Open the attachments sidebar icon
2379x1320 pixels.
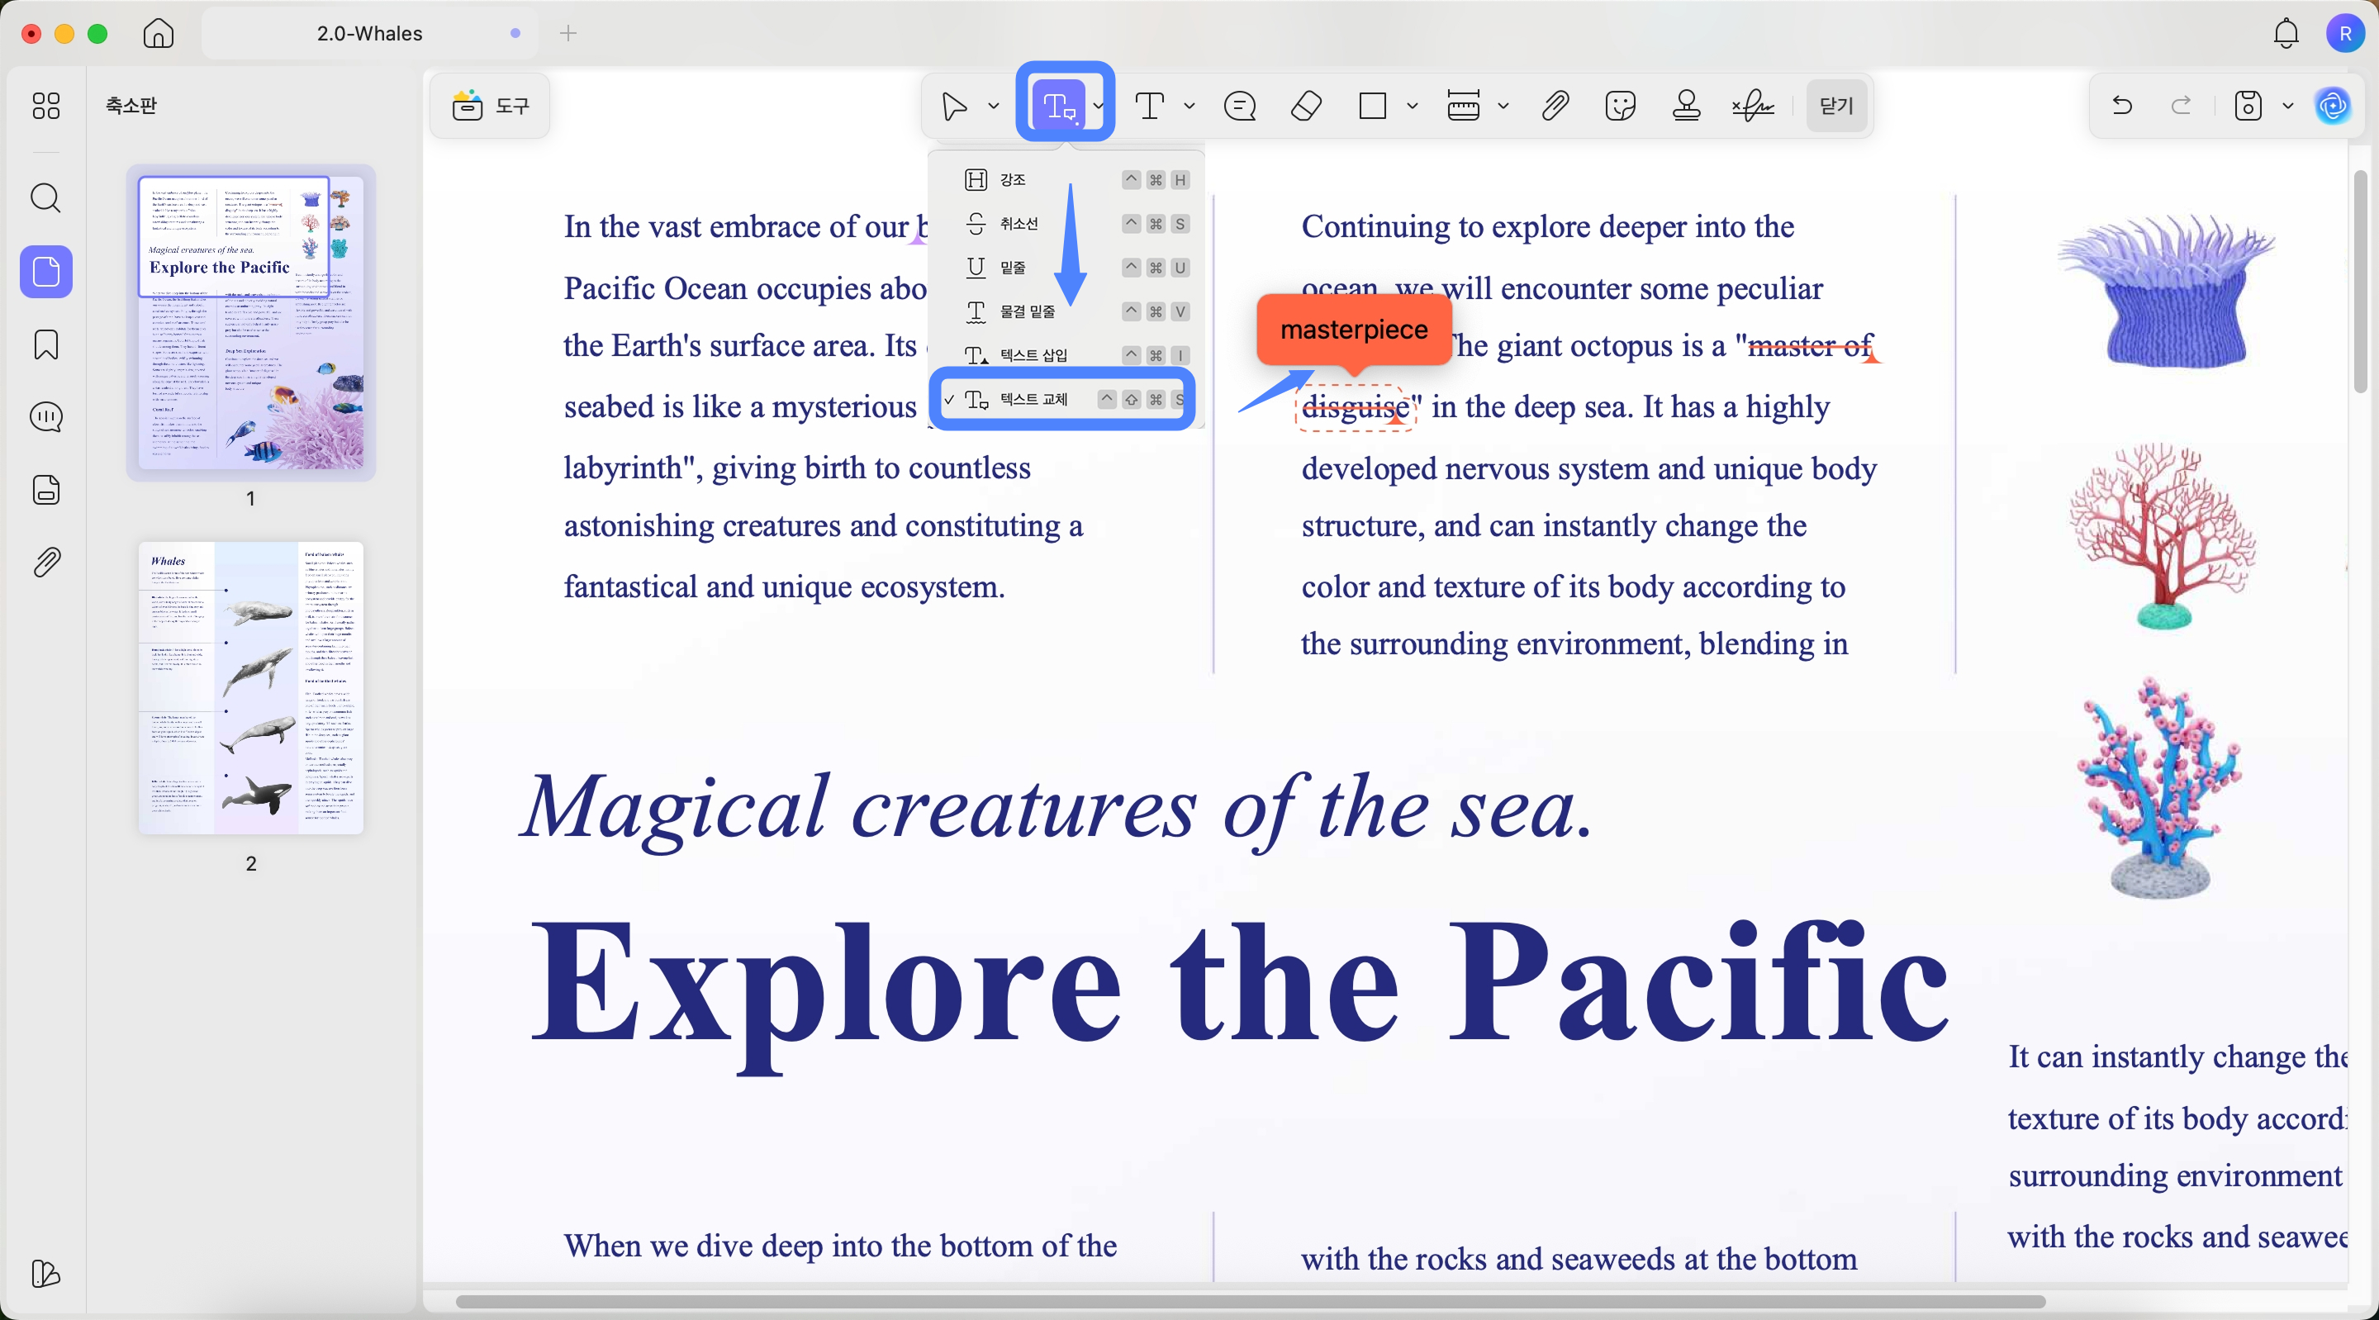point(45,563)
